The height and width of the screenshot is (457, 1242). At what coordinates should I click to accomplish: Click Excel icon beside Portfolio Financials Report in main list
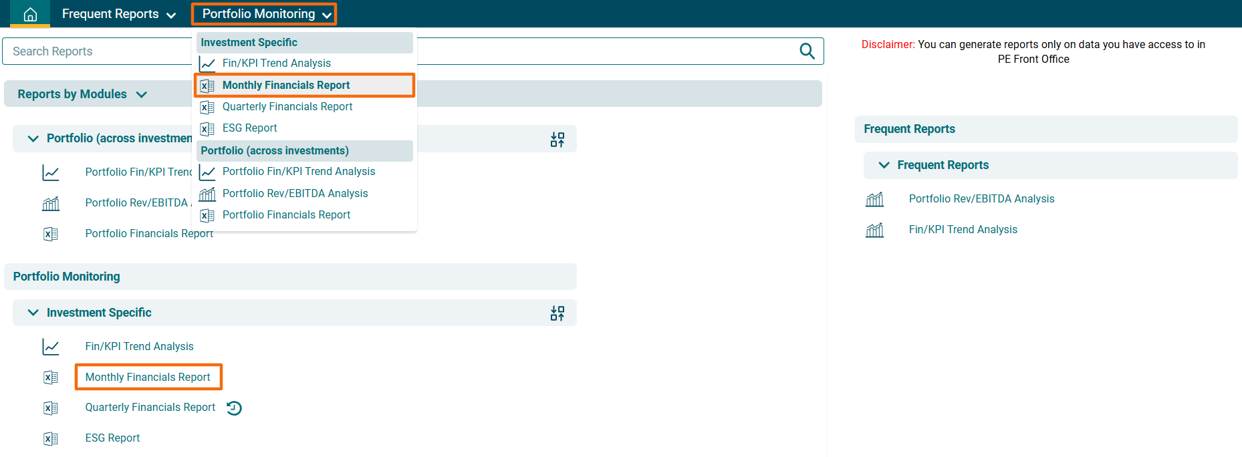[x=51, y=234]
